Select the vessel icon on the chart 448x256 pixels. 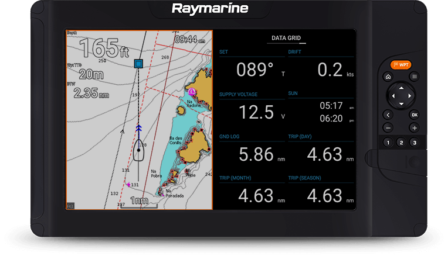pyautogui.click(x=138, y=150)
